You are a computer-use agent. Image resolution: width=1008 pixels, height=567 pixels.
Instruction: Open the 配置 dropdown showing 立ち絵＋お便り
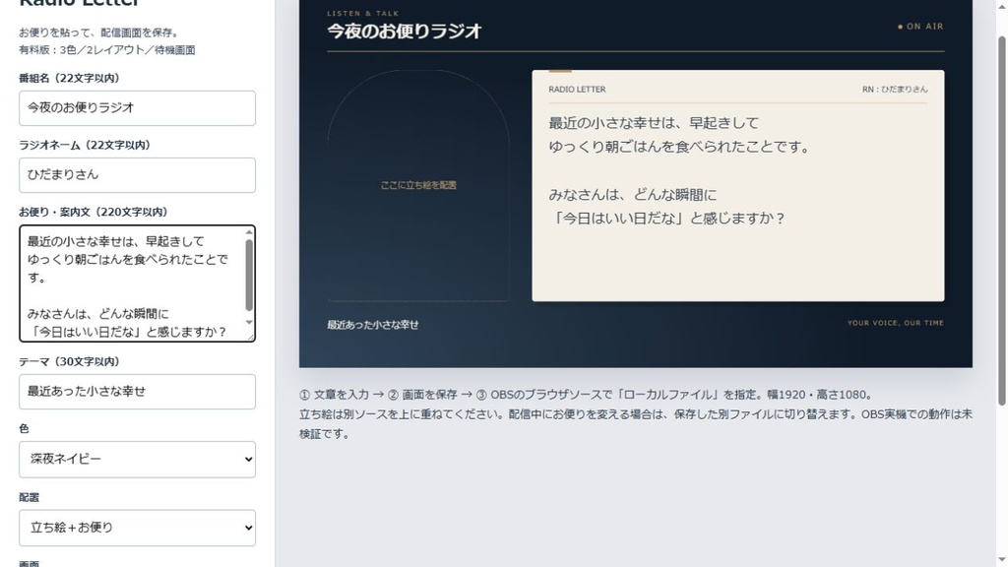pyautogui.click(x=137, y=528)
